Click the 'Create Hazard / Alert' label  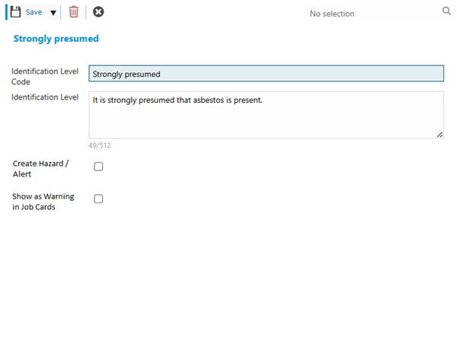point(40,169)
